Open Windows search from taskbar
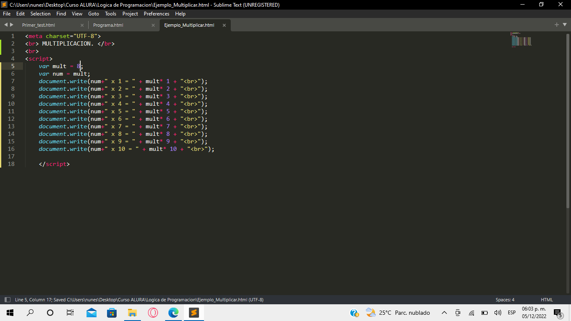The width and height of the screenshot is (571, 321). click(30, 313)
